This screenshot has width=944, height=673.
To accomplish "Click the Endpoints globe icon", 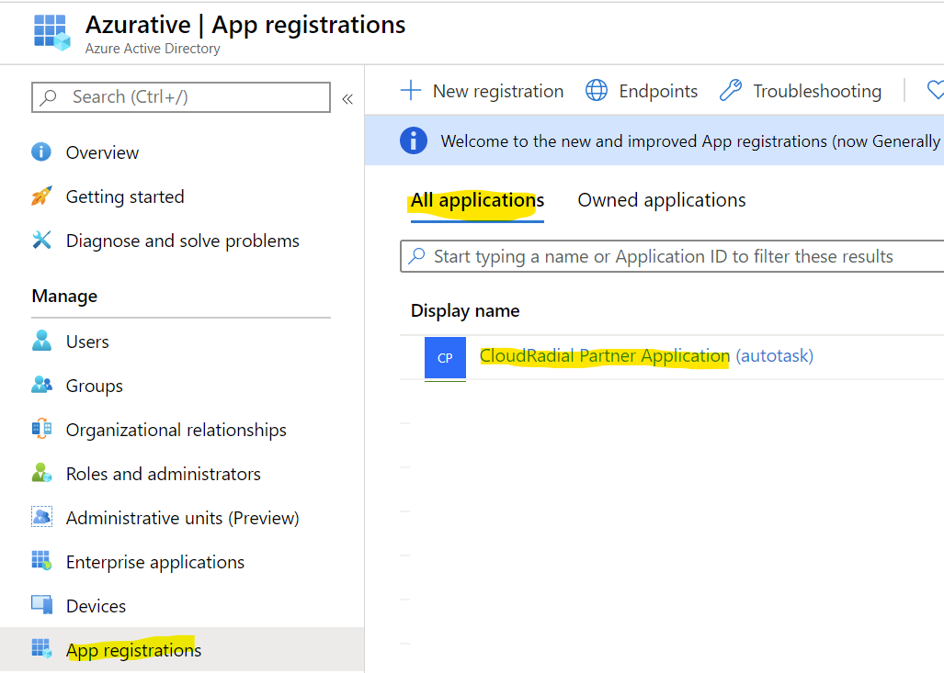I will [597, 90].
